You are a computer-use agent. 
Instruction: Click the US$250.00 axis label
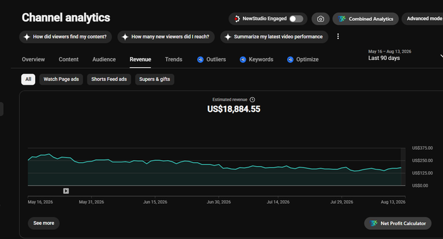(x=422, y=160)
